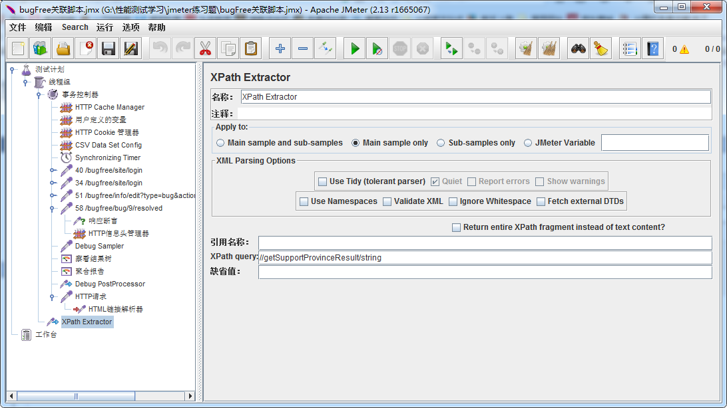Select JMeter Variable radio button

click(528, 143)
